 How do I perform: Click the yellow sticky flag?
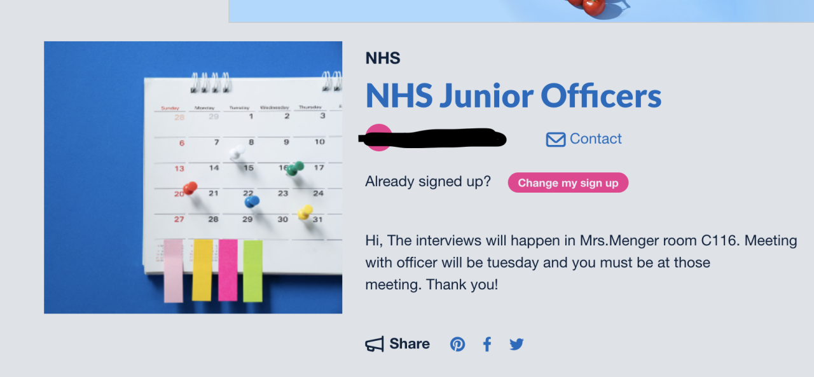pyautogui.click(x=202, y=270)
